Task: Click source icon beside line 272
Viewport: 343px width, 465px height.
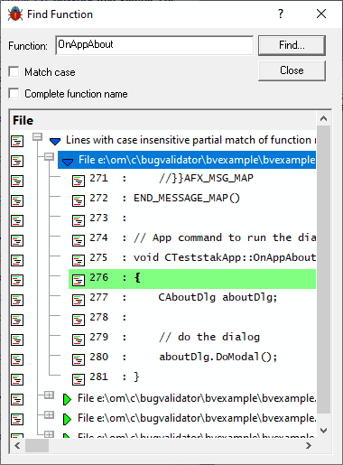Action: [79, 200]
